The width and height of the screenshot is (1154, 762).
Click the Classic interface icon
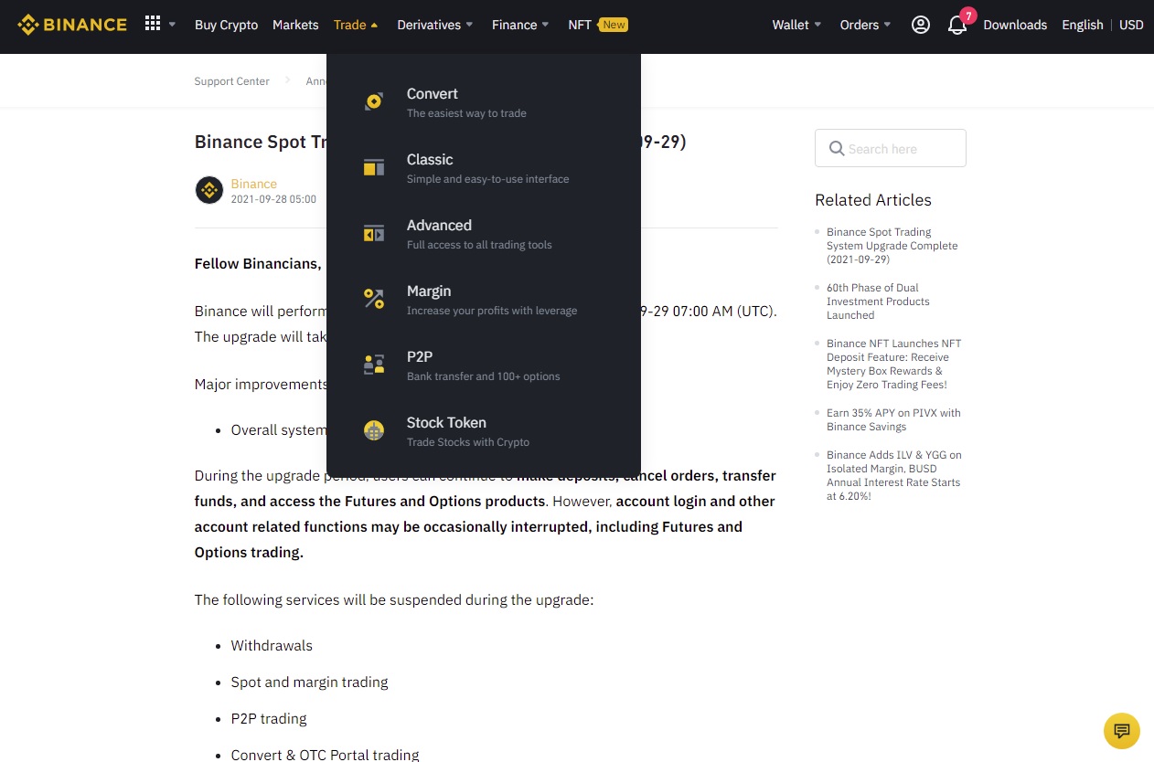(373, 167)
